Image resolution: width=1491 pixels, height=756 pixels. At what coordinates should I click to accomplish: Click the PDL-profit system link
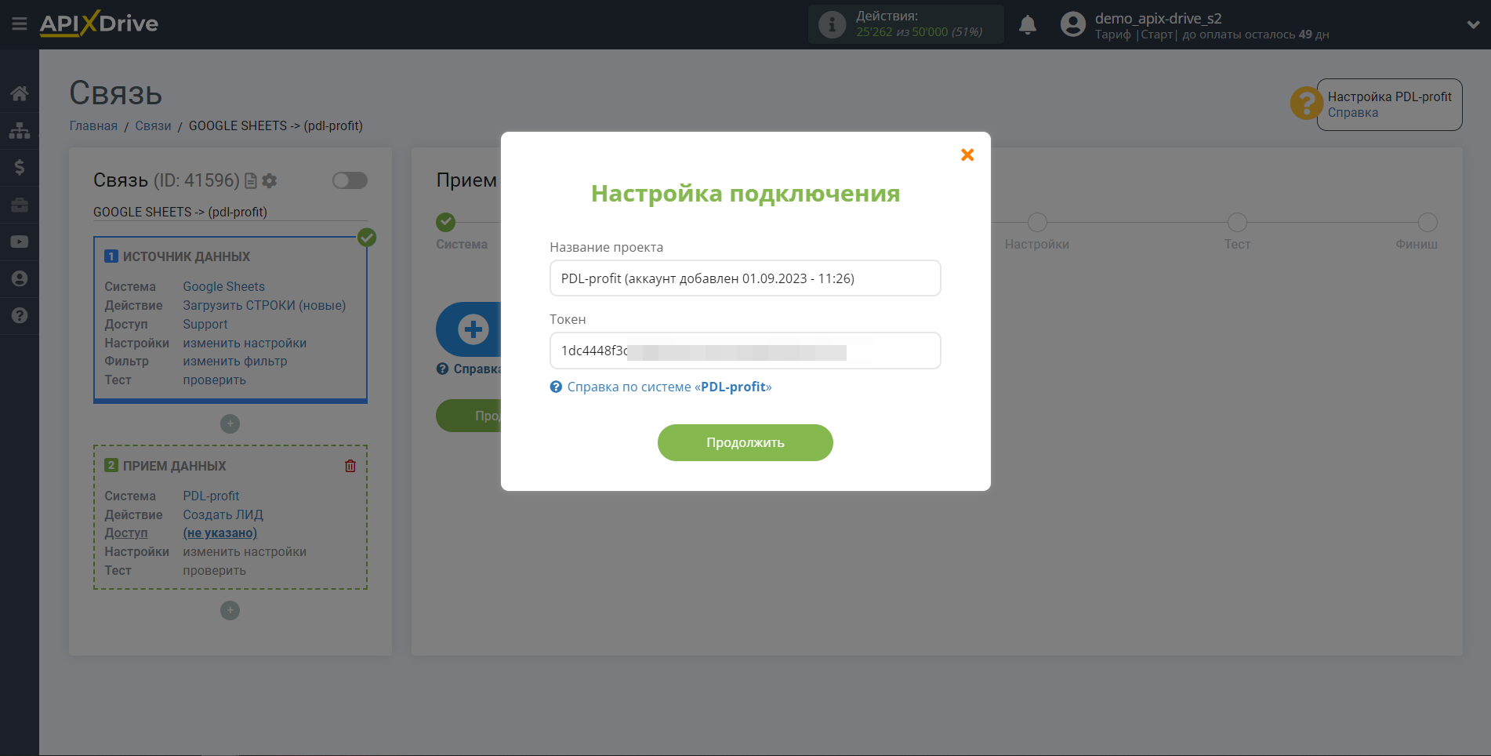(211, 496)
